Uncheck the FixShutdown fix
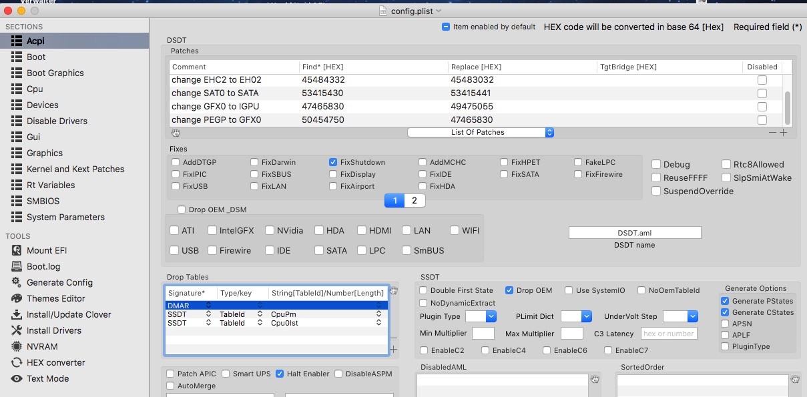The image size is (807, 397). (333, 162)
